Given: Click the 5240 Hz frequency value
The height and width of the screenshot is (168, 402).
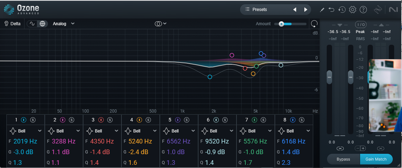Looking at the screenshot, I should [140, 141].
